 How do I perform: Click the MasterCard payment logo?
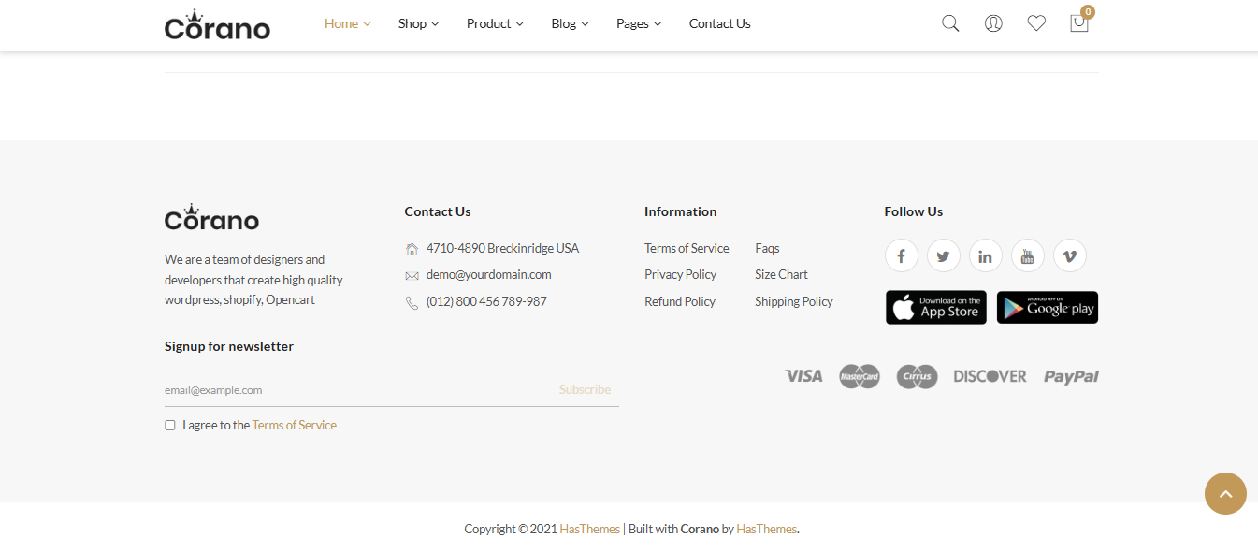(x=860, y=376)
